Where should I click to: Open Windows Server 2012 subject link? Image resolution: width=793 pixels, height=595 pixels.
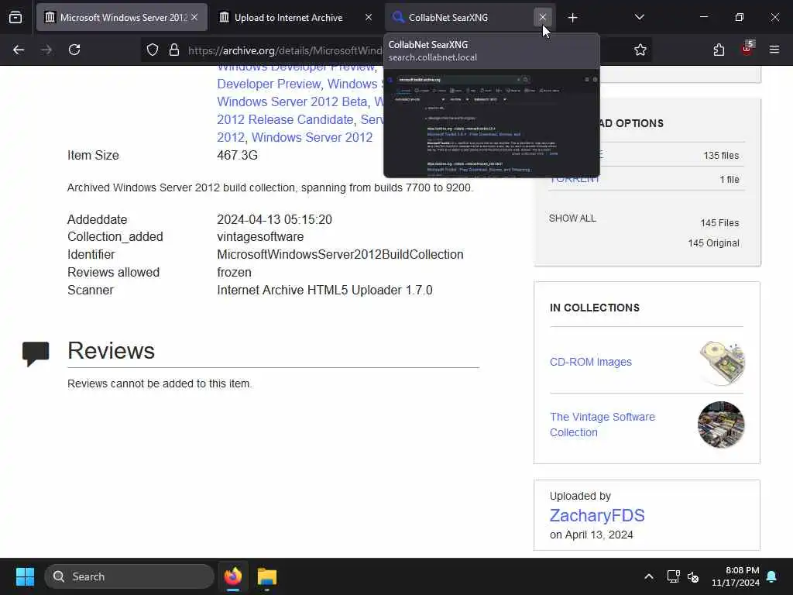click(x=312, y=137)
